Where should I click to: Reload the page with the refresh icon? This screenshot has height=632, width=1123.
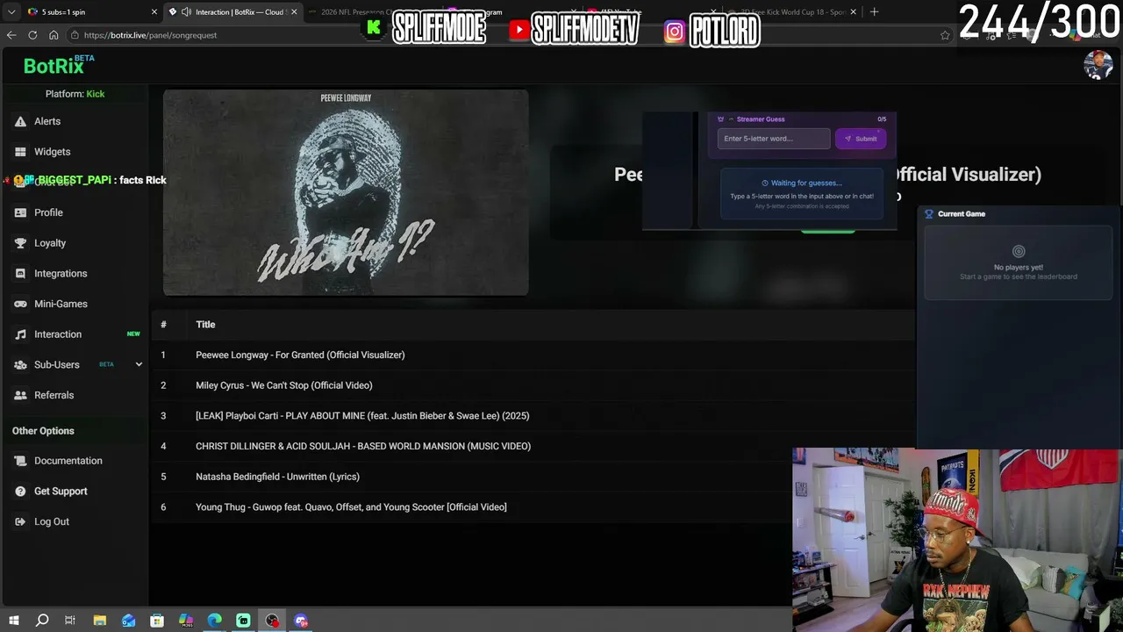click(x=32, y=35)
